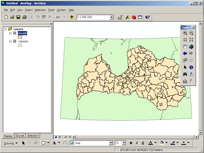
Task: Click the Add Data yellow plus icon
Action: 72,17
